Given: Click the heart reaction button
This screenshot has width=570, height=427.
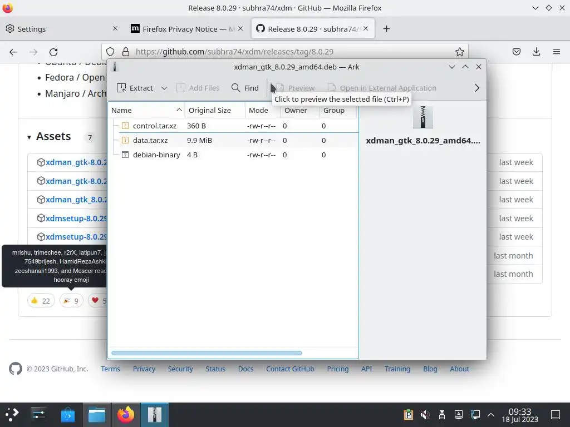Looking at the screenshot, I should pos(97,301).
